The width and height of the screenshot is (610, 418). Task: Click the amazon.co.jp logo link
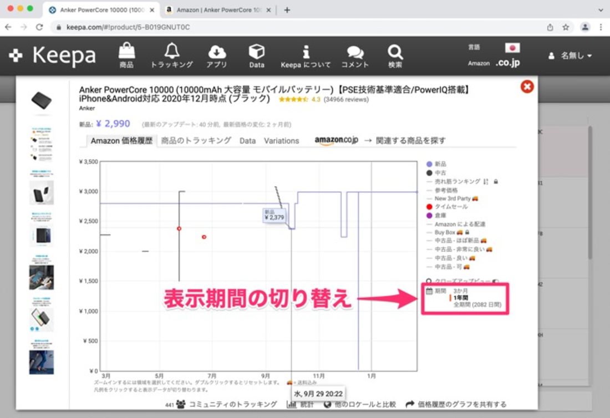pyautogui.click(x=336, y=140)
